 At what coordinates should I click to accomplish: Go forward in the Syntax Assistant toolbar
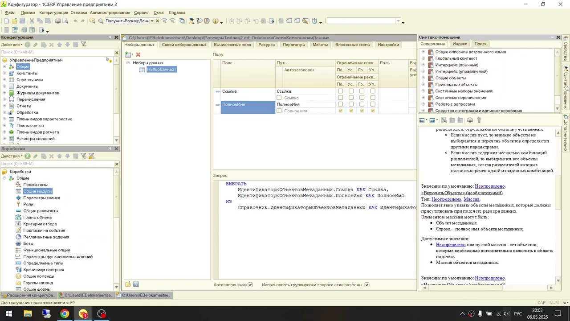tap(432, 120)
